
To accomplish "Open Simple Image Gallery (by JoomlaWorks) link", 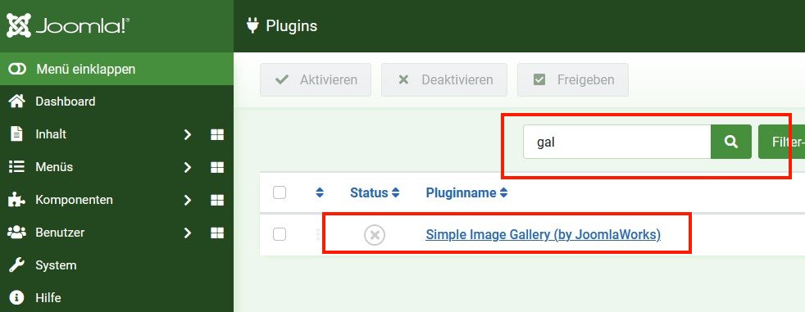I will 543,234.
